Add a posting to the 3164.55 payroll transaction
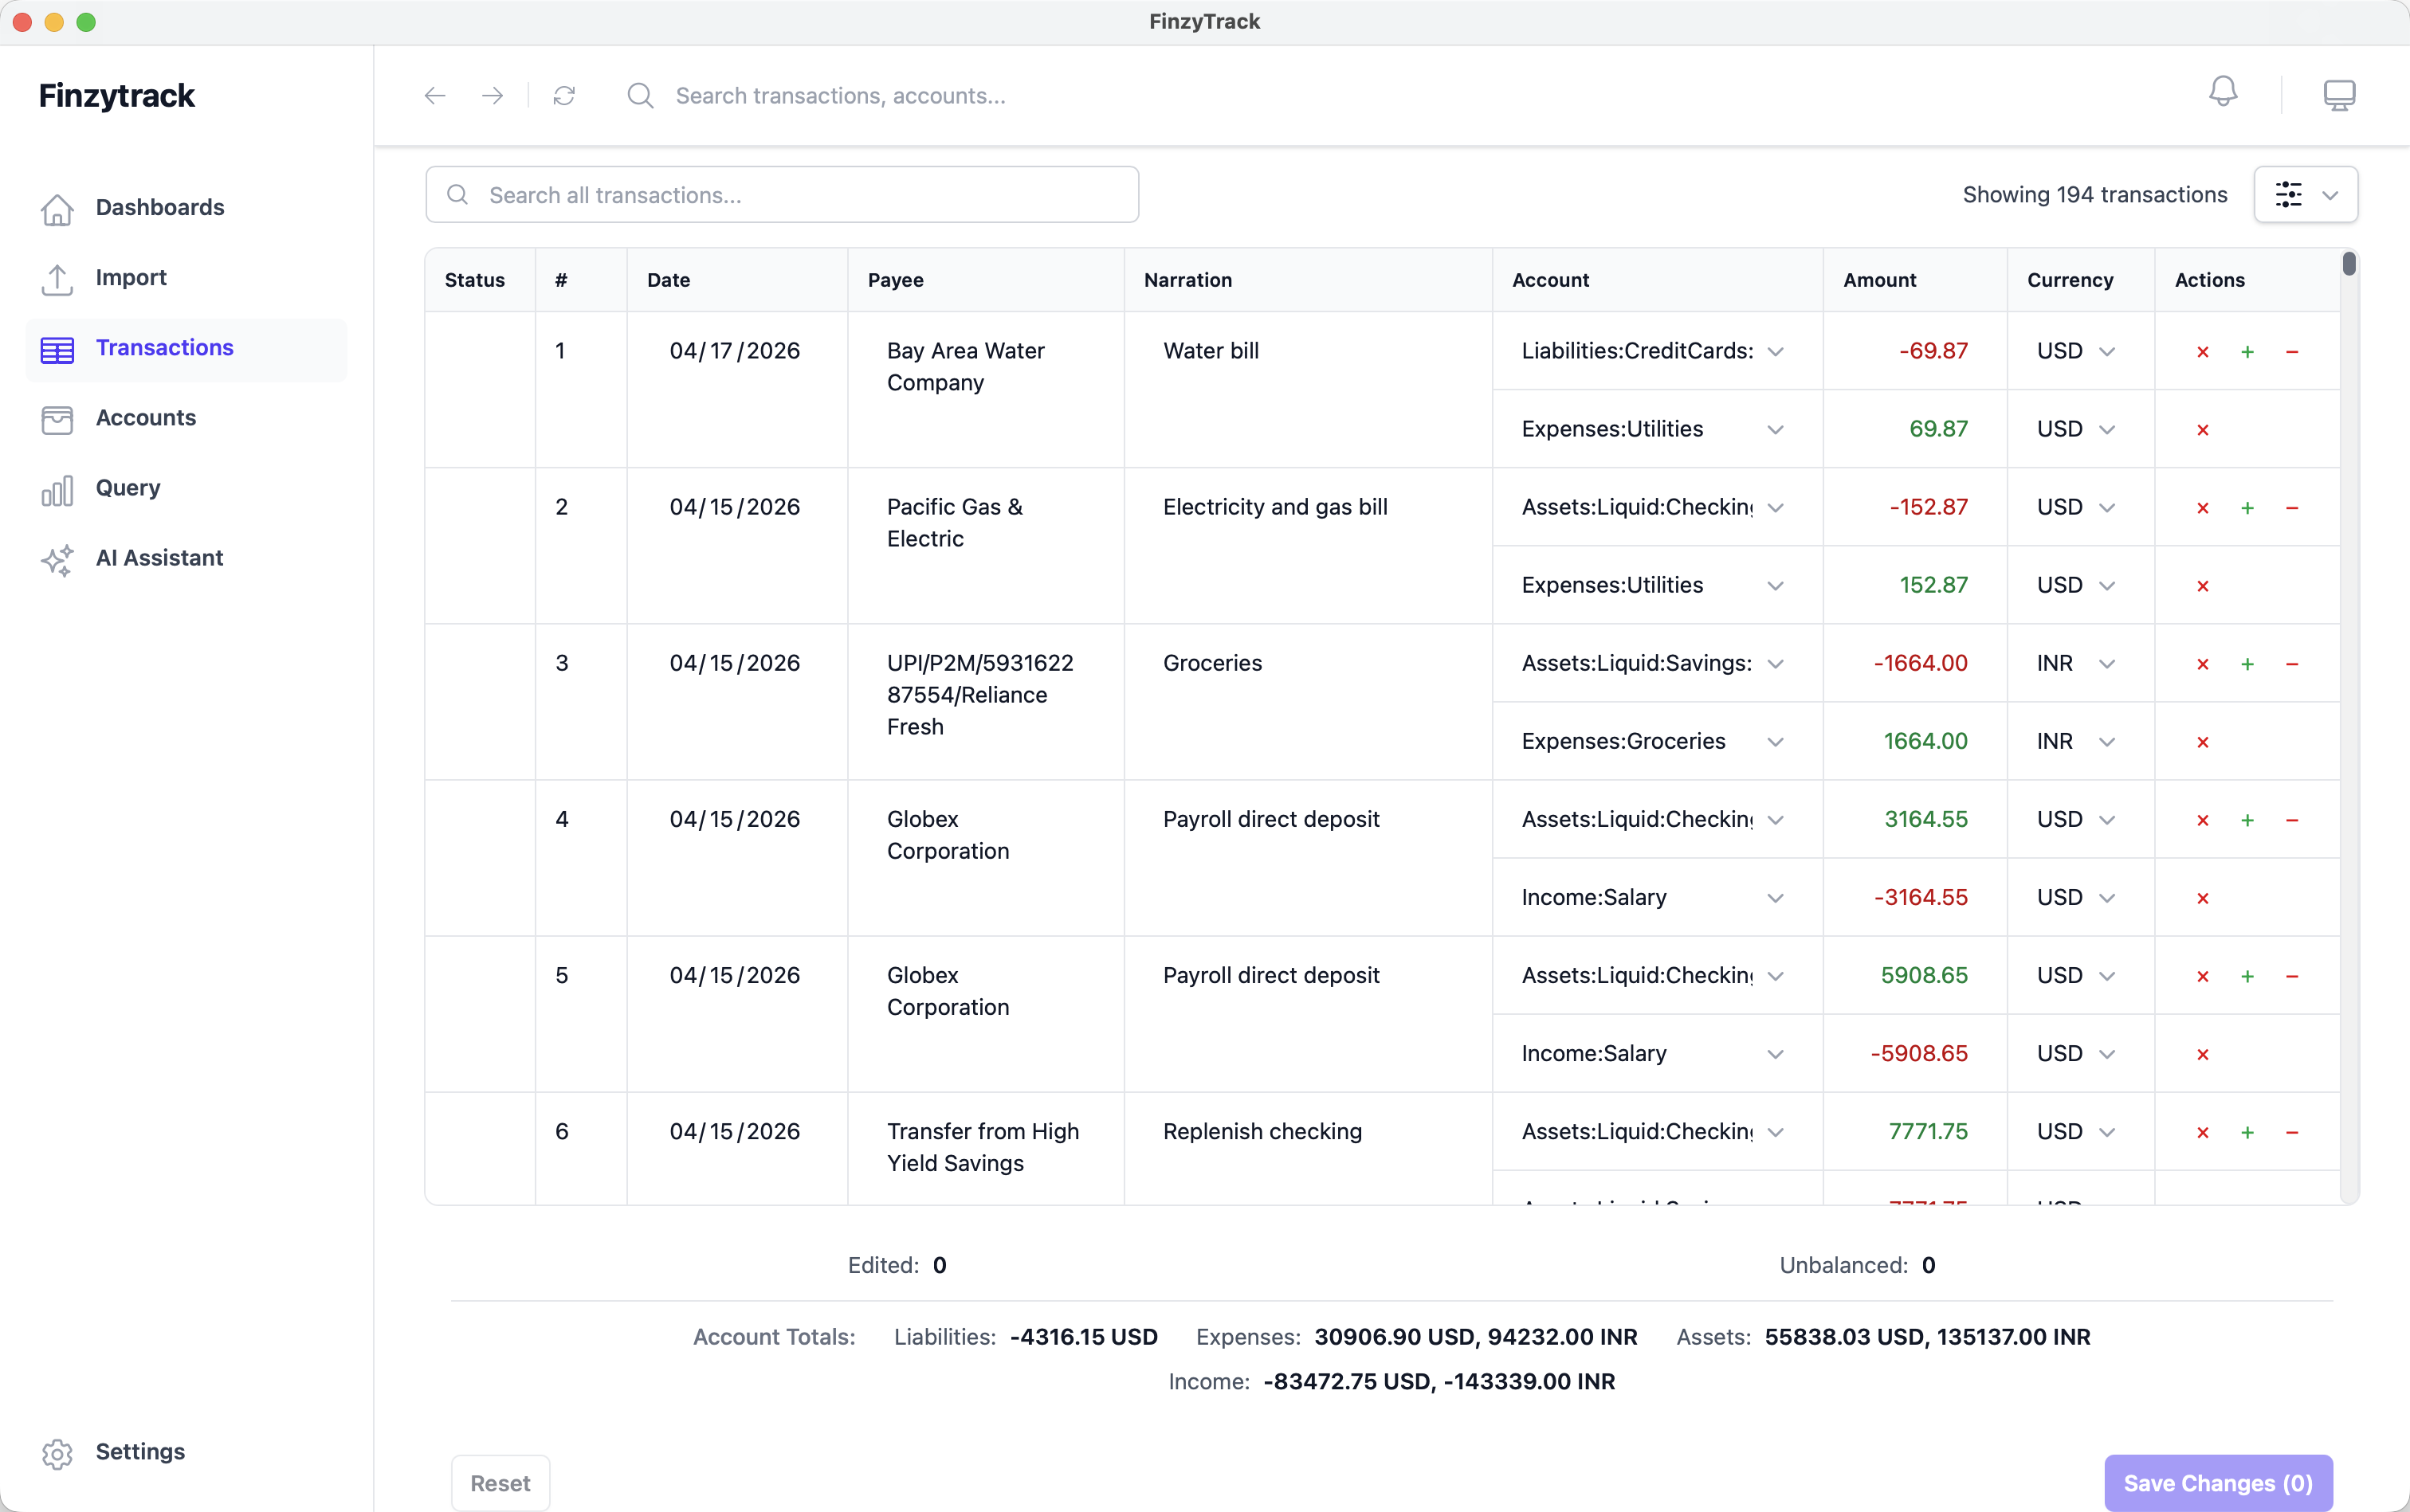The image size is (2410, 1512). pyautogui.click(x=2247, y=820)
